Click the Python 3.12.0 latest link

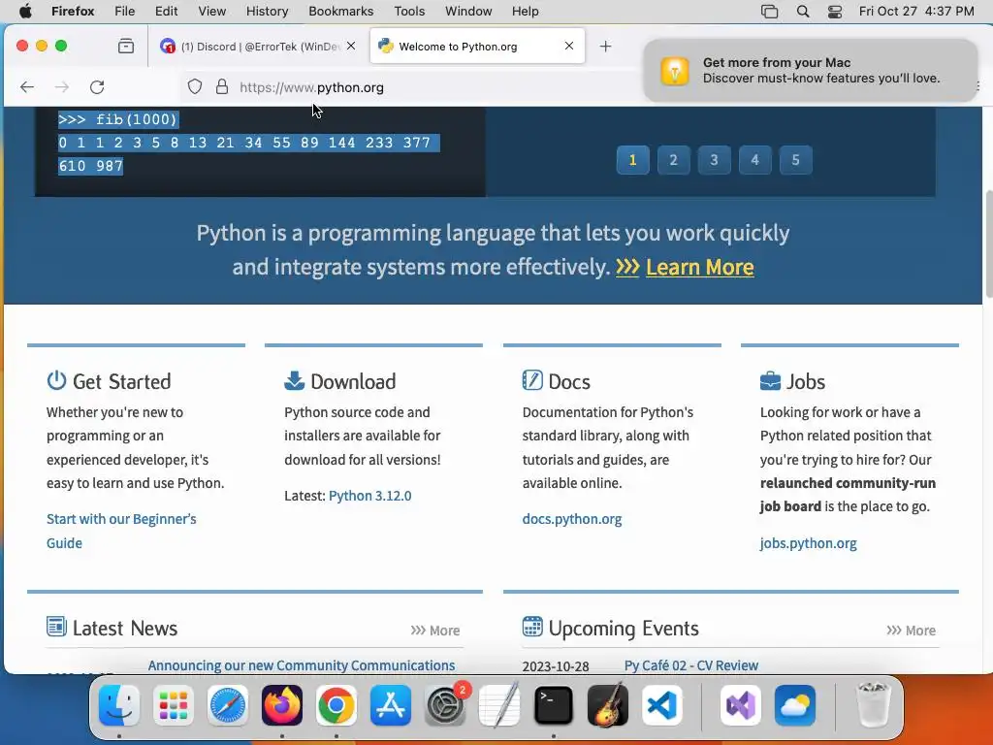[369, 496]
